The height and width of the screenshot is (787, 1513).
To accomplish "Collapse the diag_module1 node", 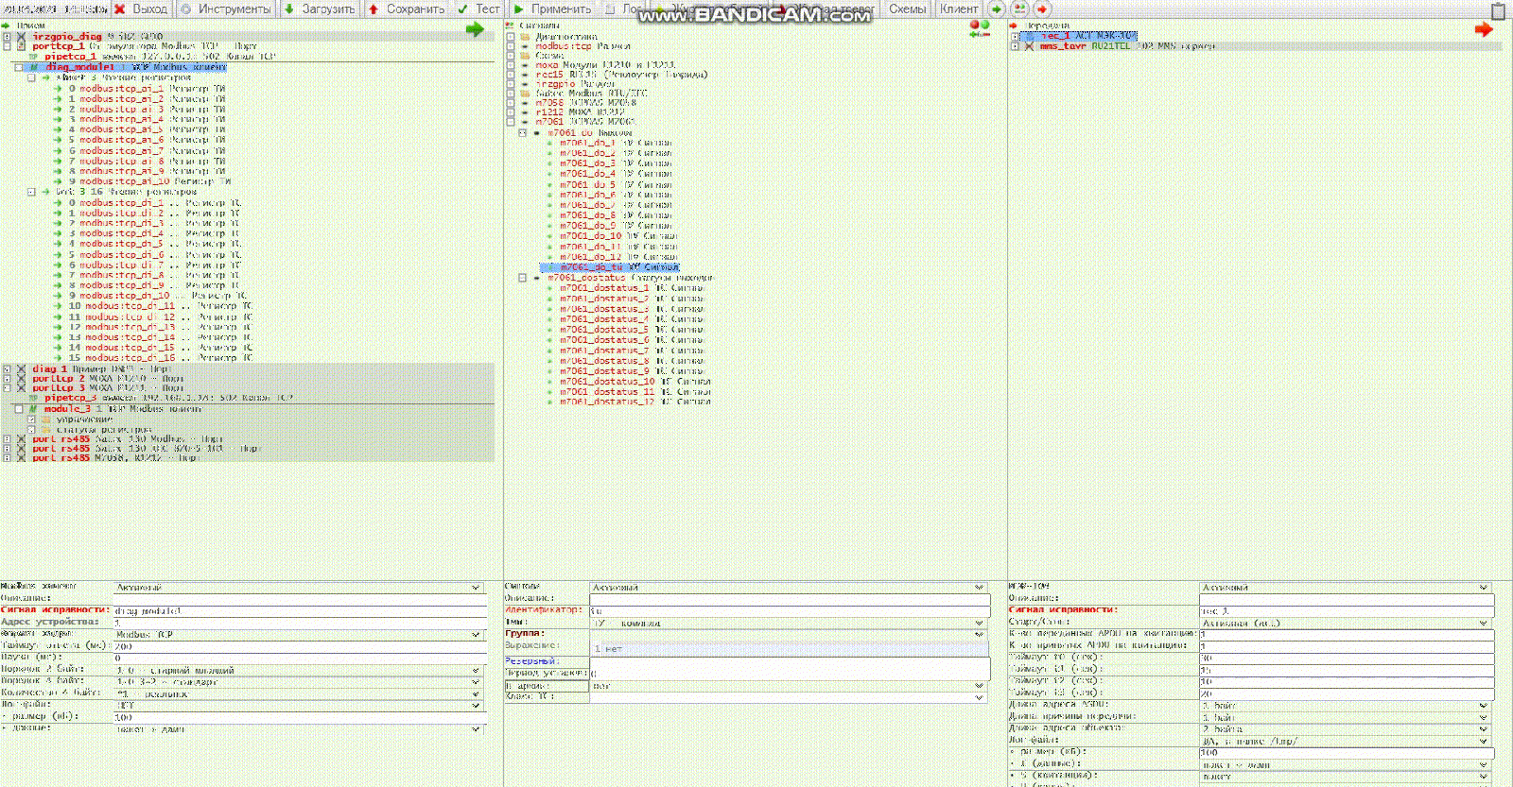I will pyautogui.click(x=19, y=67).
